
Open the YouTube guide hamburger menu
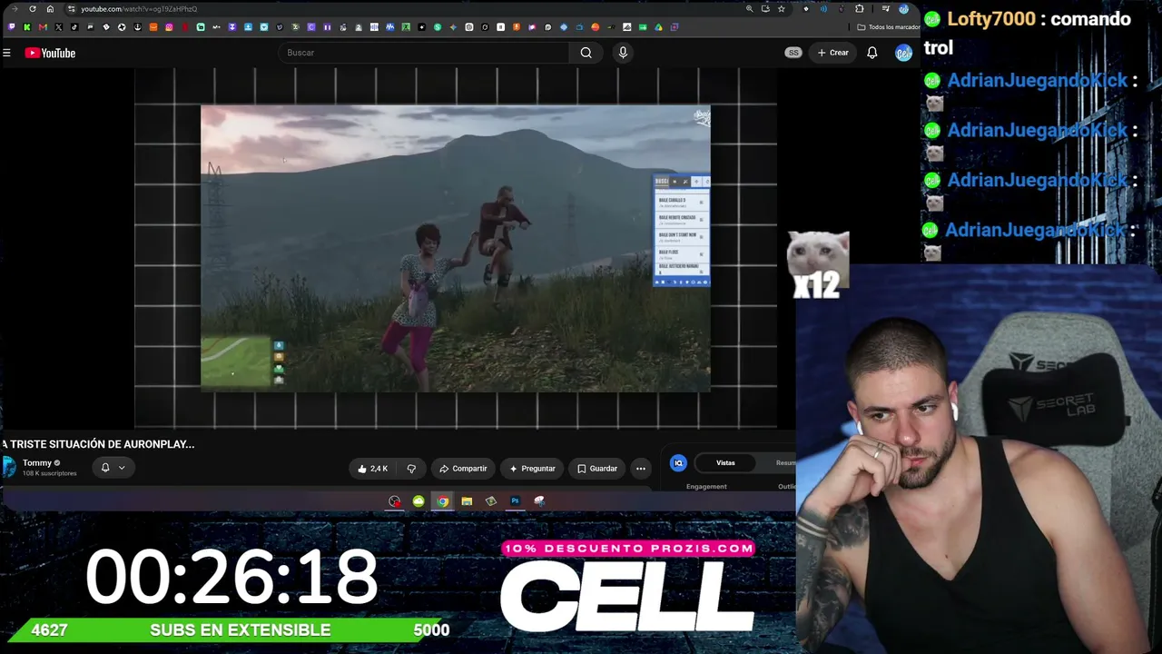(x=6, y=53)
